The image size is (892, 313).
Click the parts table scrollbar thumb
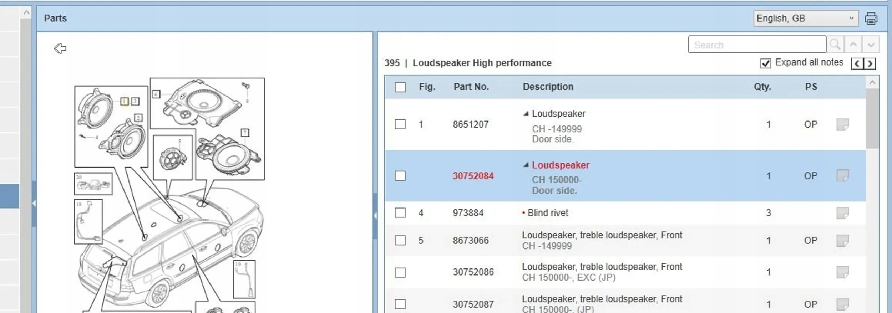pyautogui.click(x=872, y=119)
